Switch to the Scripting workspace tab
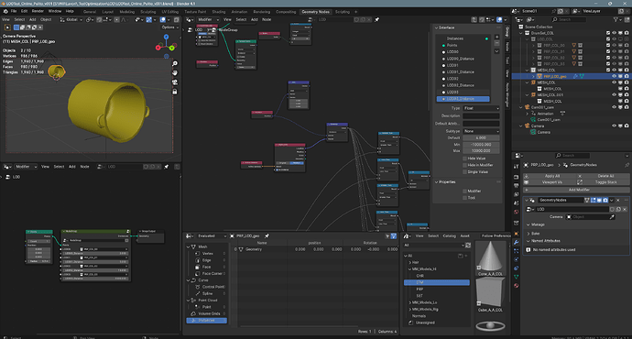Image resolution: width=632 pixels, height=339 pixels. pyautogui.click(x=343, y=12)
